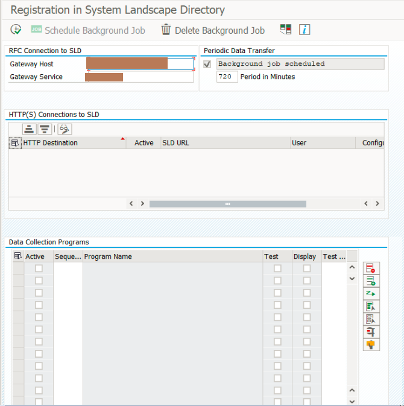404x406 pixels.
Task: Click the delete row icon (red minus)
Action: 371,268
